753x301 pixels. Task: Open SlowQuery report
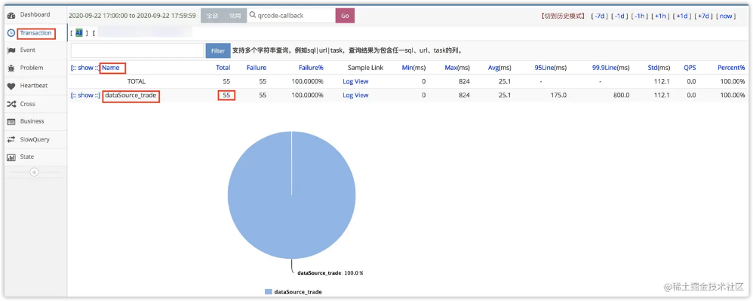[35, 139]
